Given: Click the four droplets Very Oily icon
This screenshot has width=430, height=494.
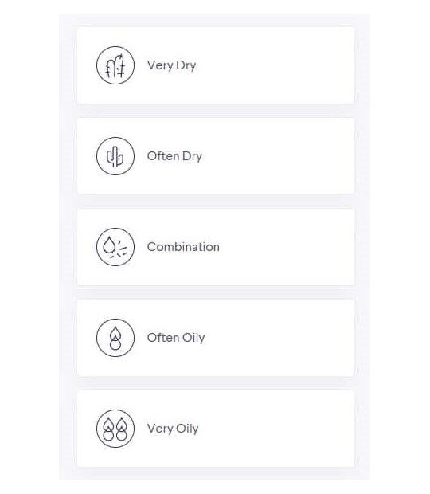Looking at the screenshot, I should pyautogui.click(x=115, y=428).
